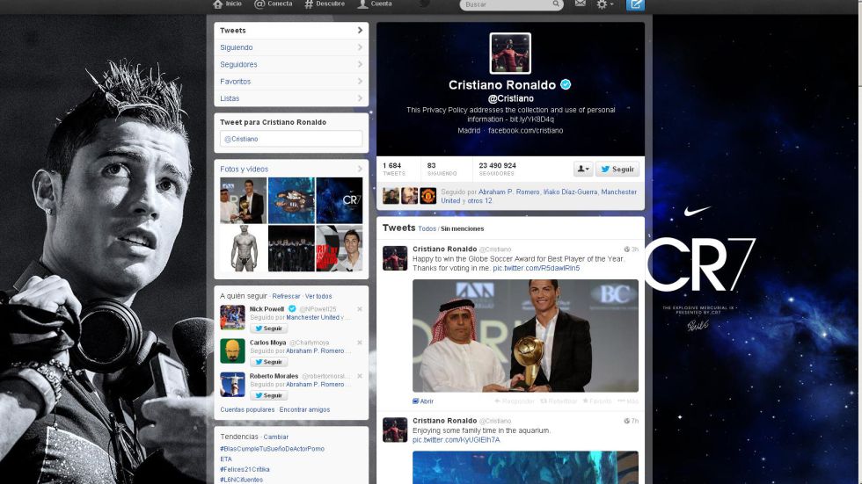Dismiss the Carlos Moya suggestion
Viewport: 862px width, 484px height.
pyautogui.click(x=360, y=343)
